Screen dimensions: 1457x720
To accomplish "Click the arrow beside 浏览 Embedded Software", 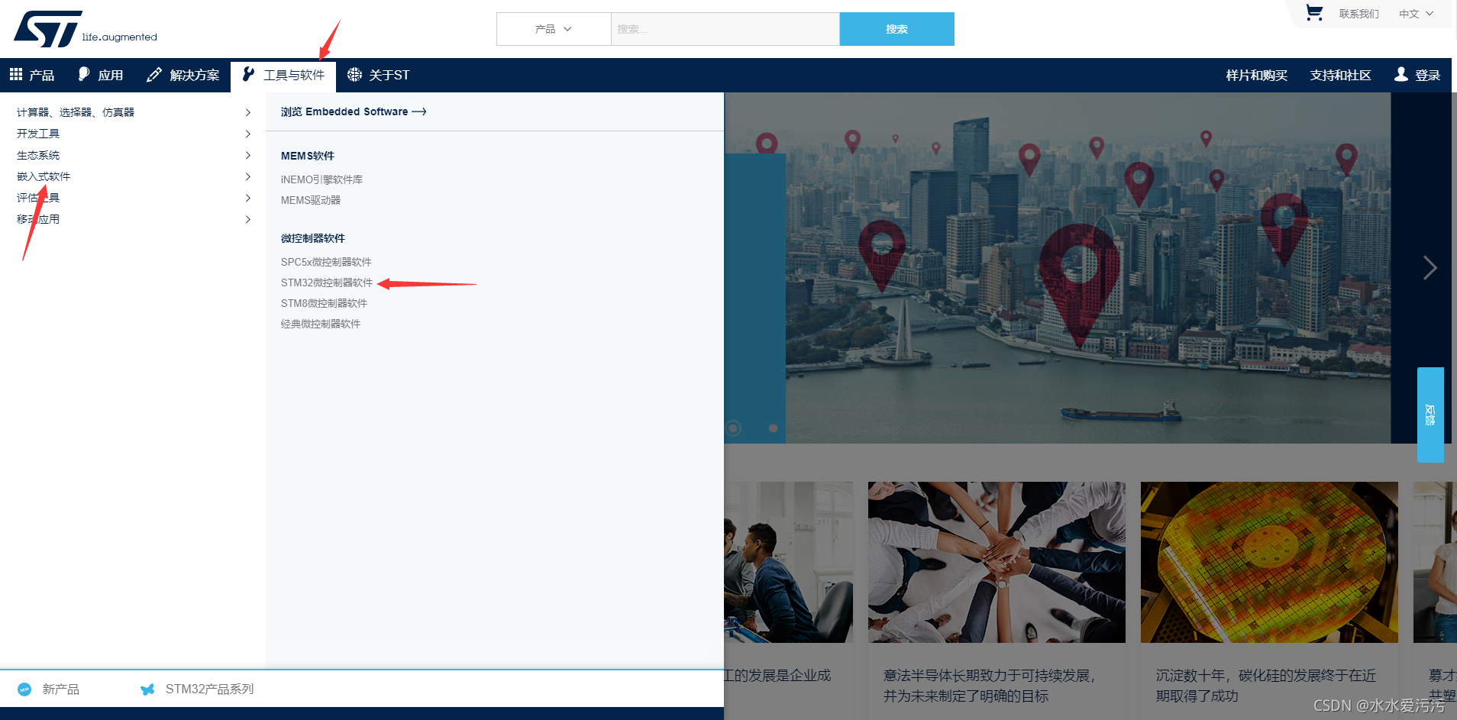I will [419, 111].
